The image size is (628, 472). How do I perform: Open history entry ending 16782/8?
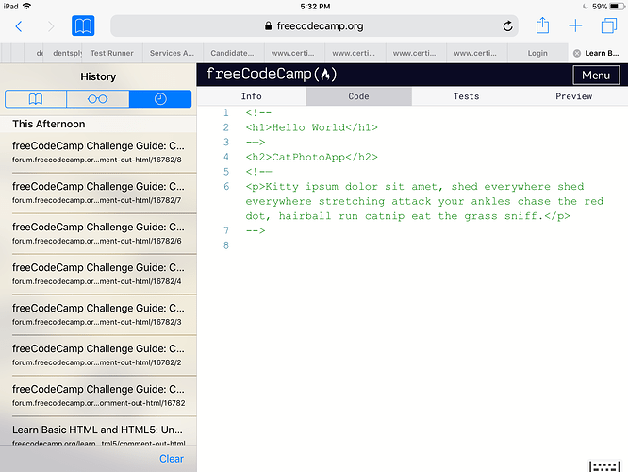point(98,152)
